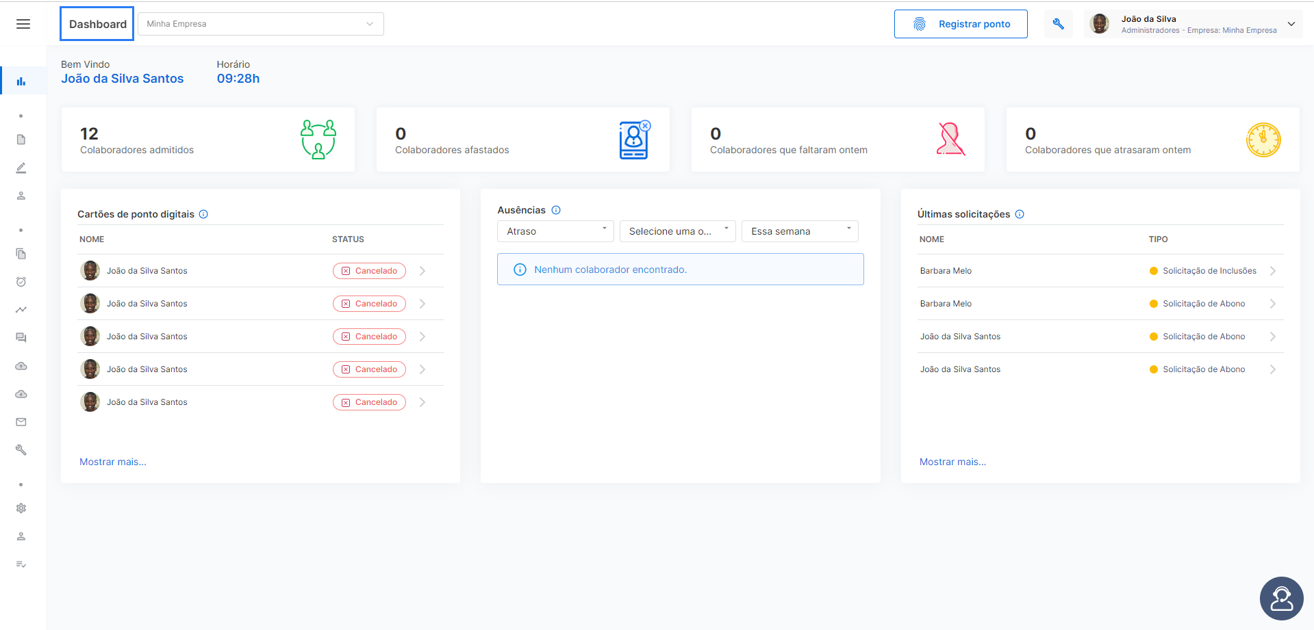Show info for Cartões de ponto digitais
The height and width of the screenshot is (630, 1314).
(203, 214)
